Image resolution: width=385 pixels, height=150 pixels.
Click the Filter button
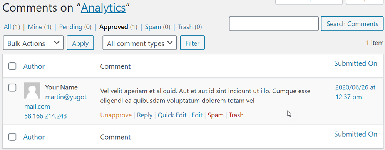click(192, 43)
